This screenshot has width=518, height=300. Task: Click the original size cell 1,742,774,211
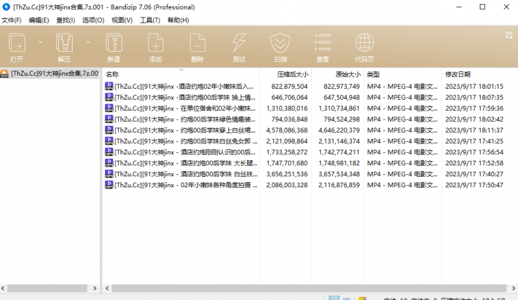pos(339,152)
